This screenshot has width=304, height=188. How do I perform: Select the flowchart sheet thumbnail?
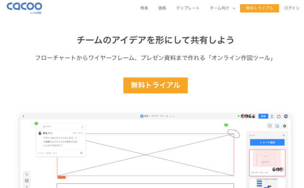point(267,183)
